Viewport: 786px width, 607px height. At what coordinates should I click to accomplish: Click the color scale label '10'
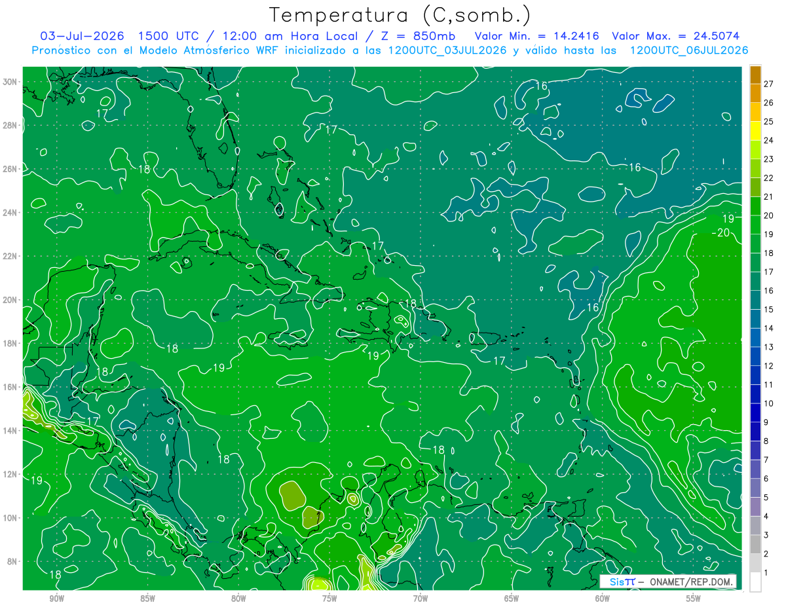768,403
